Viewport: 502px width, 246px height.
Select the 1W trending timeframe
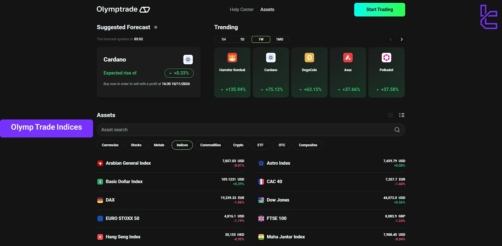pos(261,39)
